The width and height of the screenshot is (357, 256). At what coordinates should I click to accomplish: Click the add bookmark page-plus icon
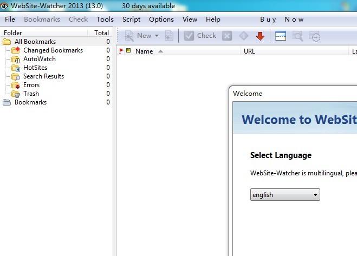(169, 36)
